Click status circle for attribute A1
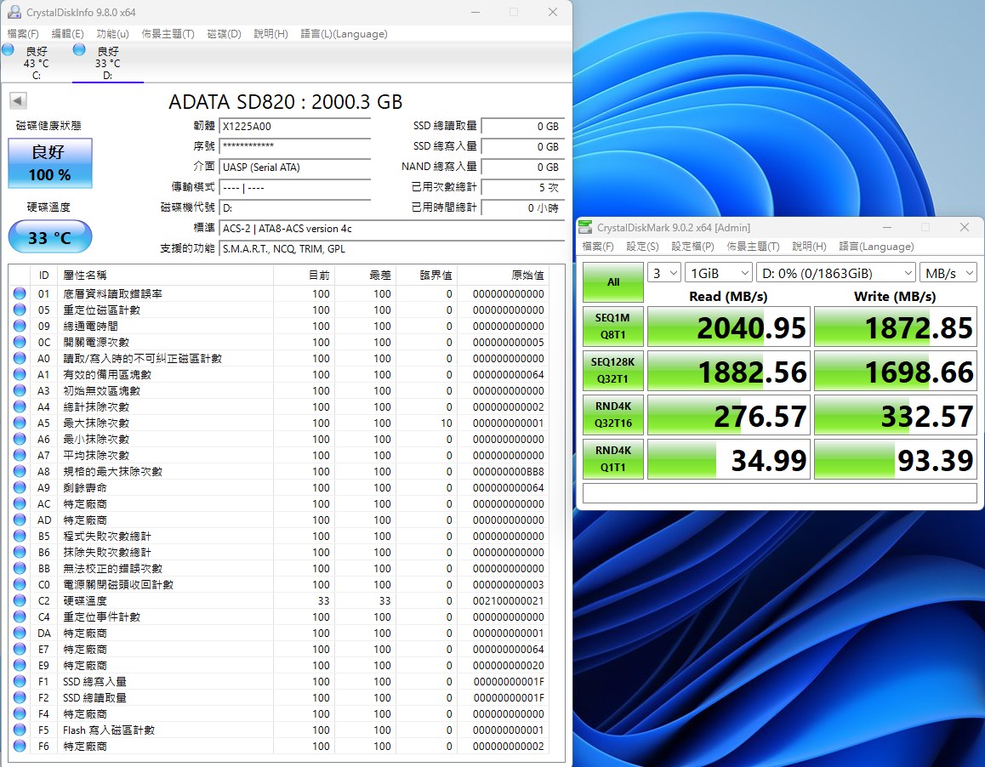The width and height of the screenshot is (985, 767). click(20, 374)
